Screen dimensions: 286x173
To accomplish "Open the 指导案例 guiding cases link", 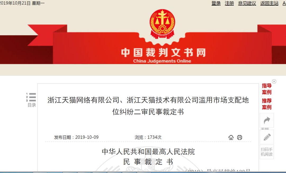I will coord(267,89).
